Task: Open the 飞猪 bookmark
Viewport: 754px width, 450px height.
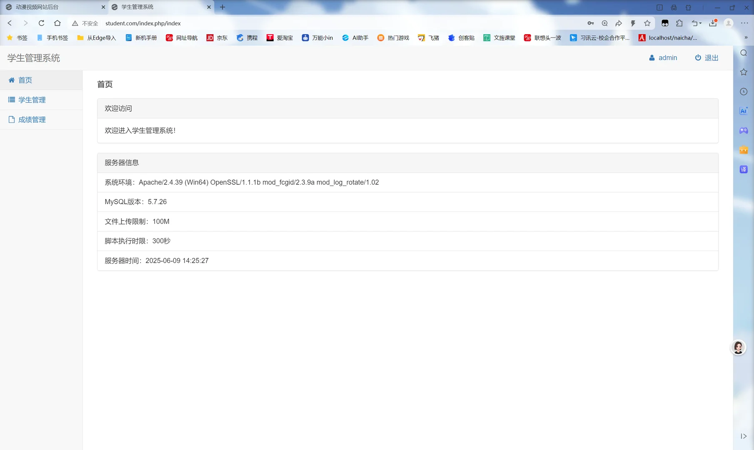Action: tap(428, 37)
